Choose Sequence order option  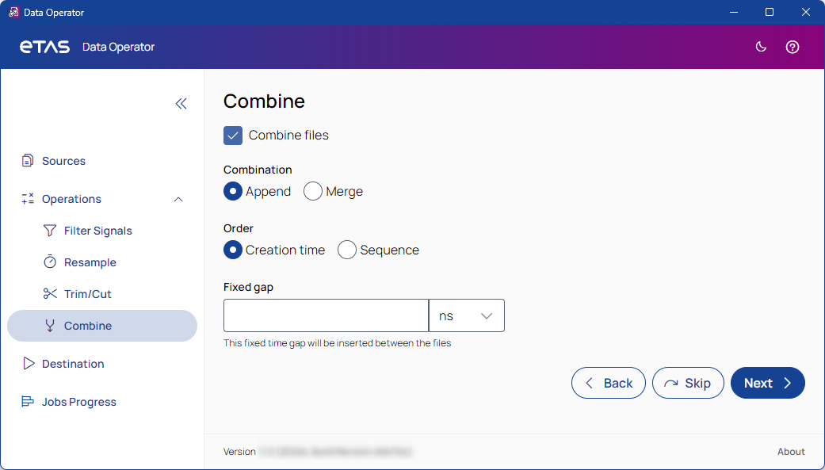click(x=347, y=250)
